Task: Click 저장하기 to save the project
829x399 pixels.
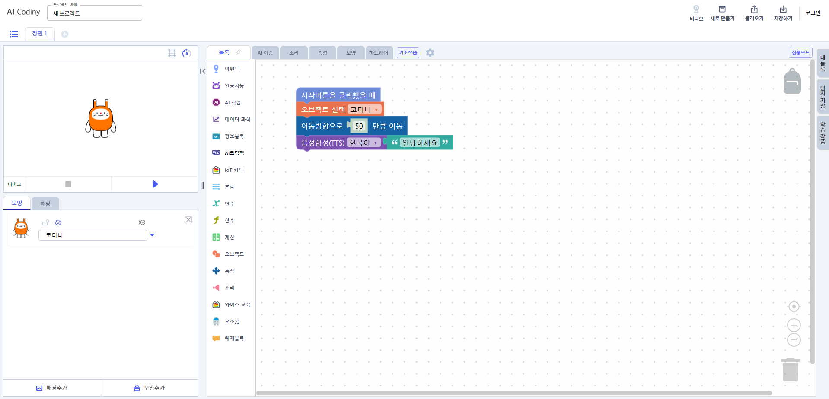Action: click(x=783, y=13)
